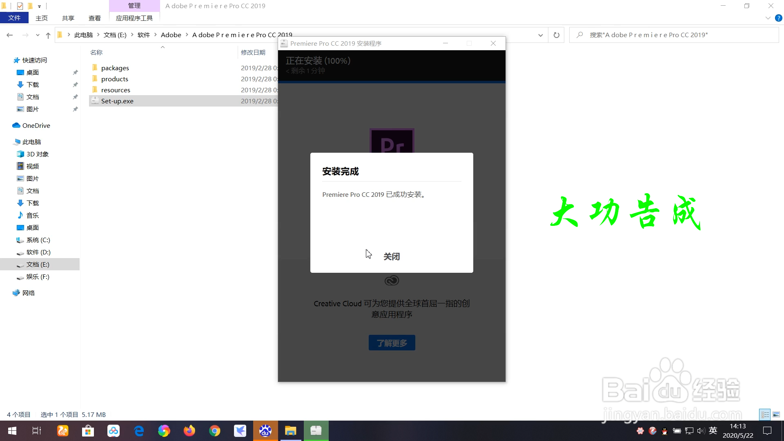This screenshot has width=784, height=441.
Task: Open the 文件 menu
Action: point(14,18)
